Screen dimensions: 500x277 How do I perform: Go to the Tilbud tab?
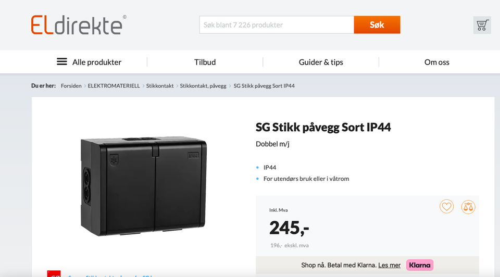[205, 62]
